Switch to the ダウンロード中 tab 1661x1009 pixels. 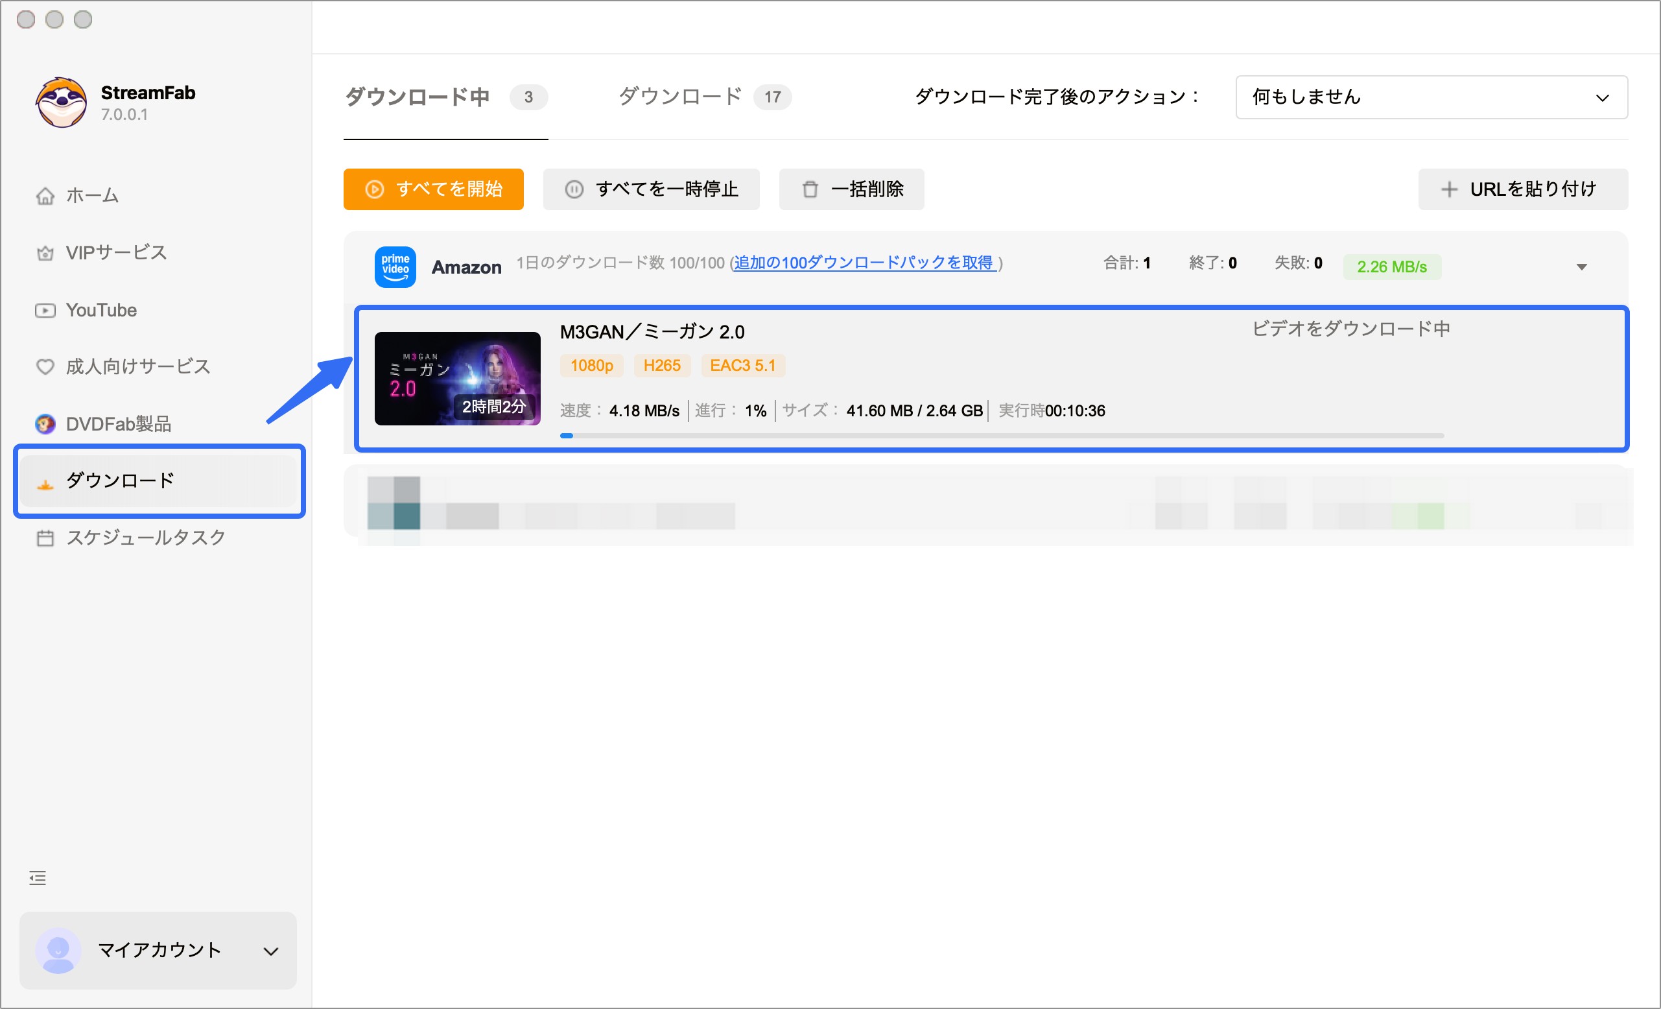click(417, 97)
